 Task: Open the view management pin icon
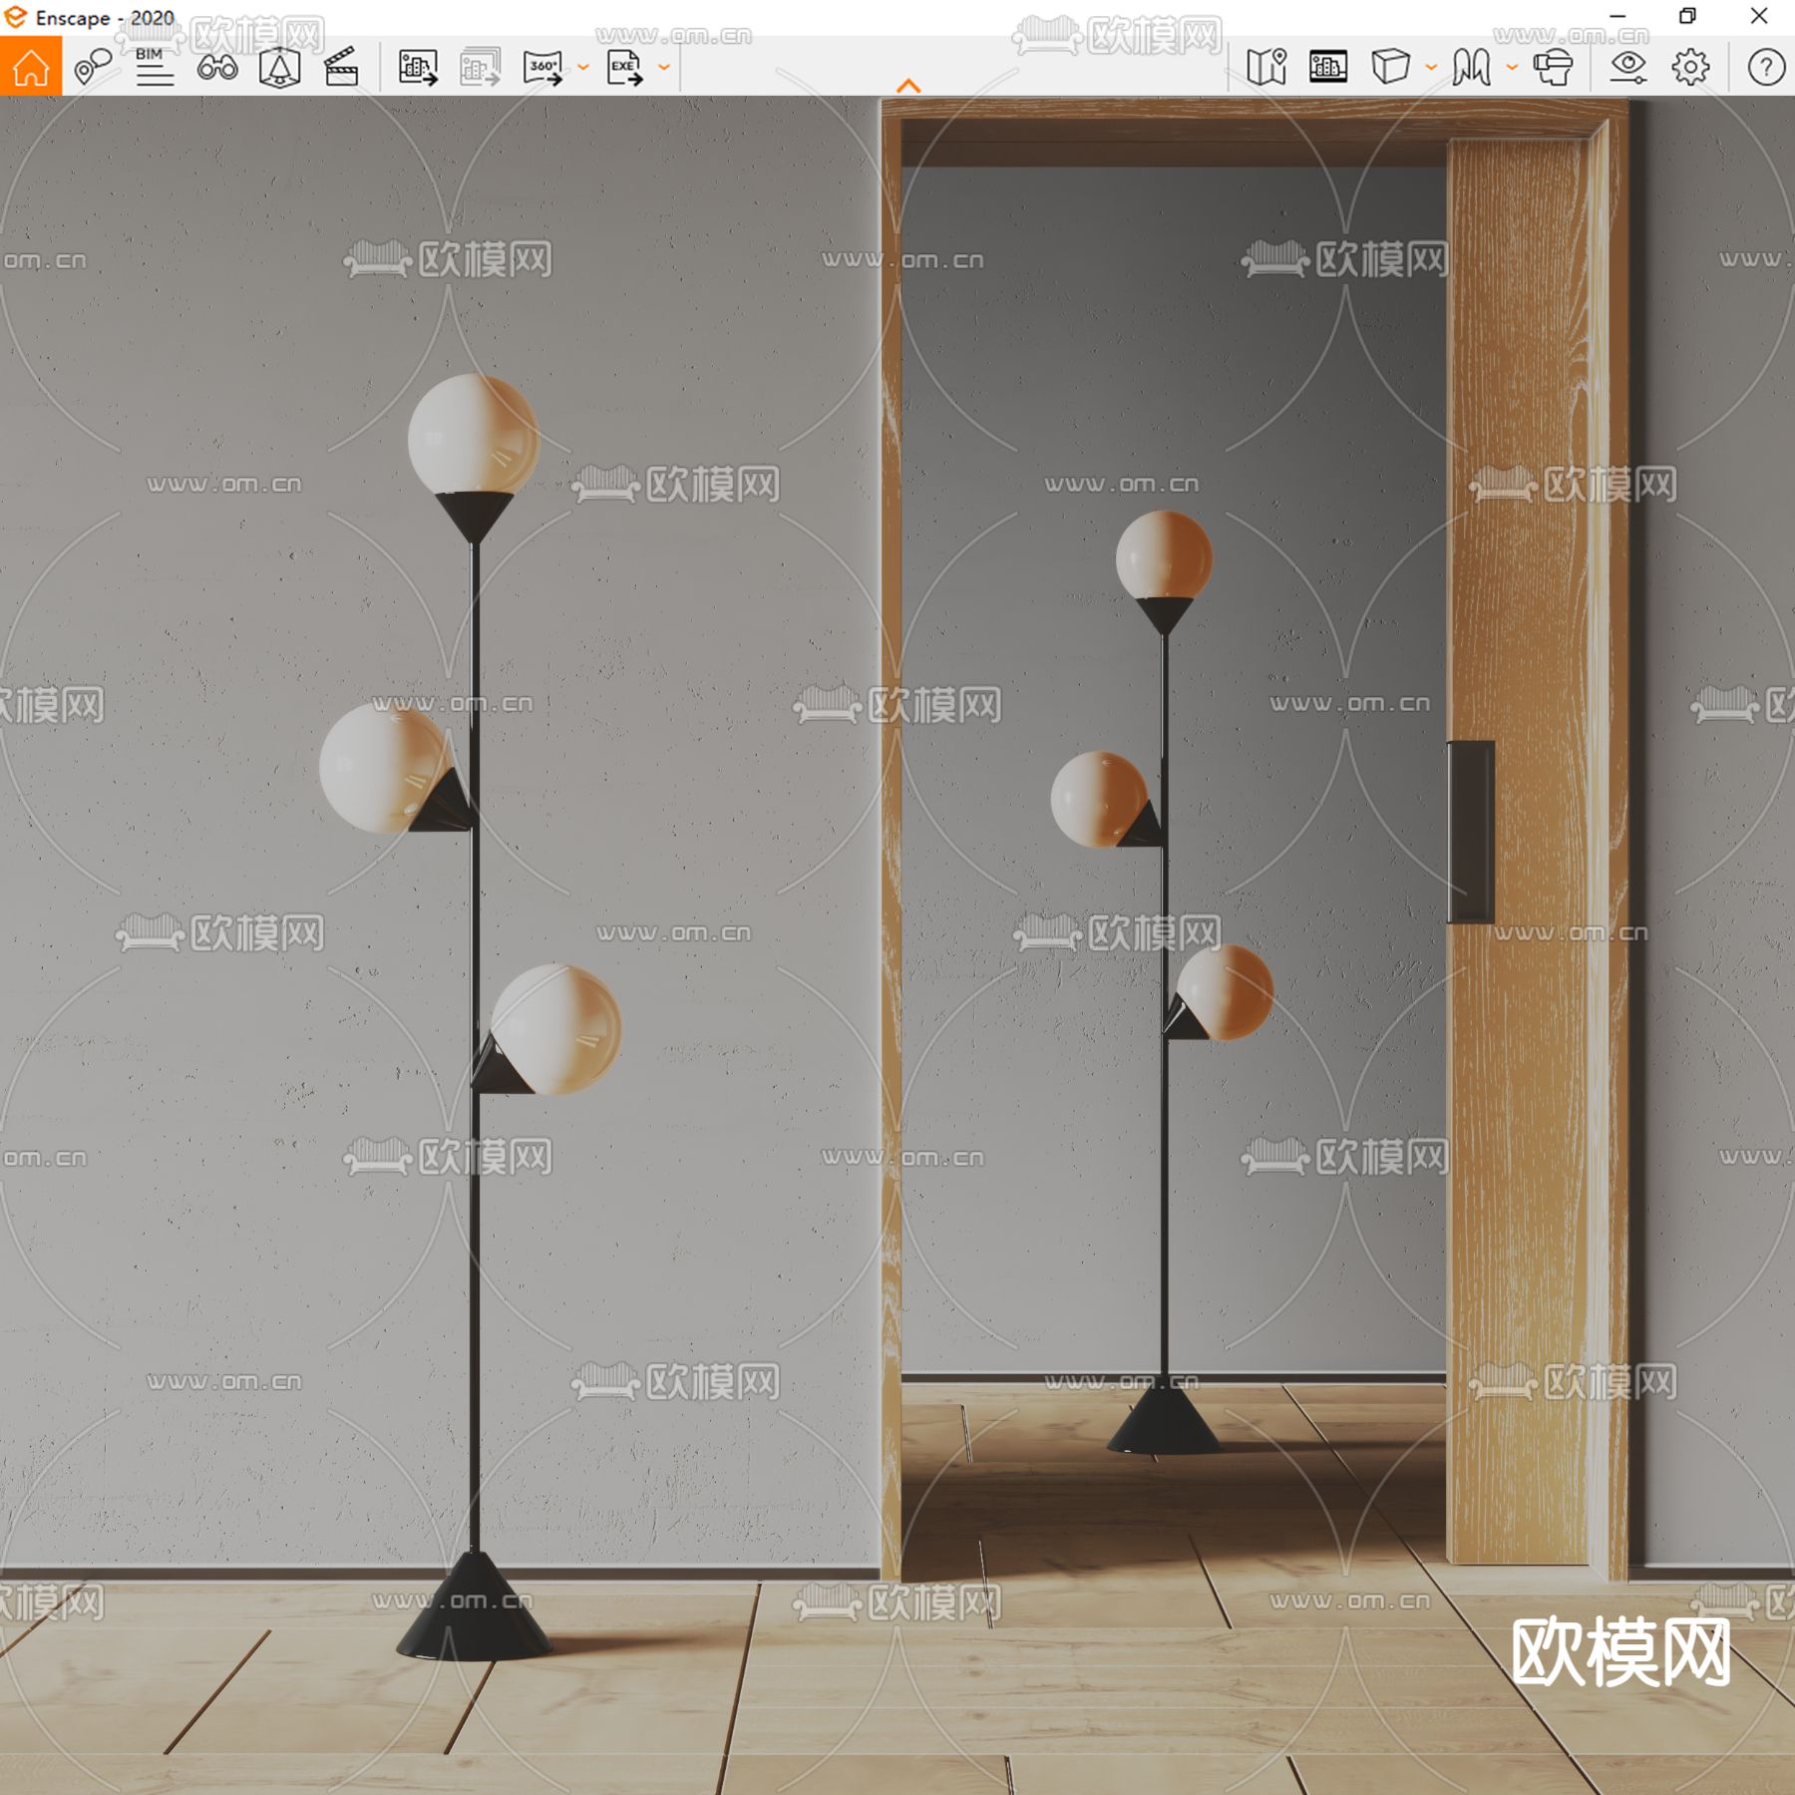click(x=93, y=67)
